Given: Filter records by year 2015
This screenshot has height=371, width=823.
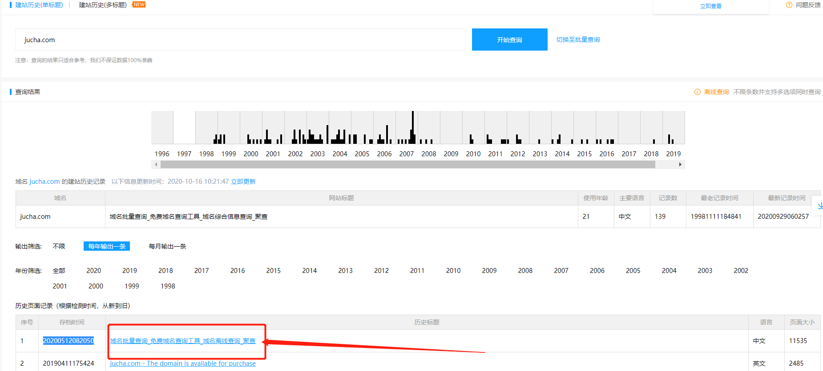Looking at the screenshot, I should pyautogui.click(x=273, y=271).
